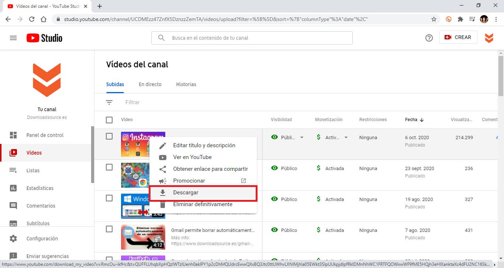The image size is (504, 268).
Task: Click monetization dollar icon on 23 sept. row
Action: click(318, 168)
